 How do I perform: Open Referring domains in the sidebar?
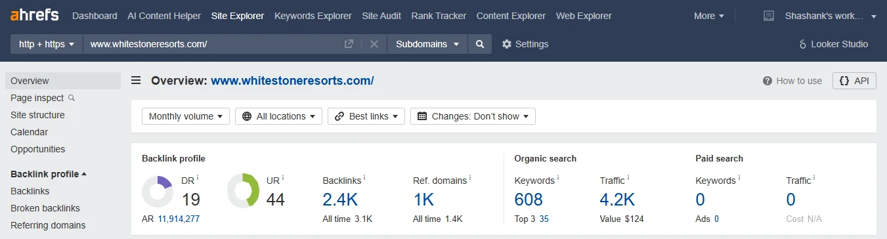tap(48, 225)
